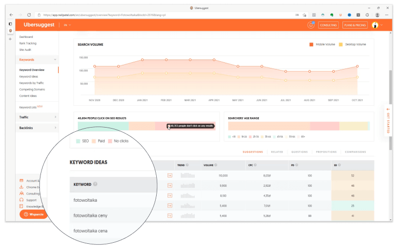
Task: Select Keyword Ideas in sidebar
Action: point(29,76)
